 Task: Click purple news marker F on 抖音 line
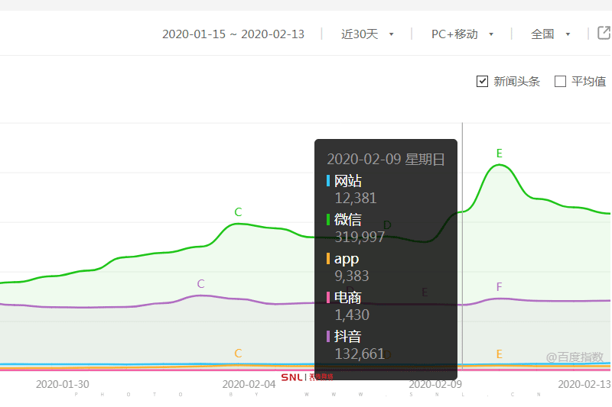click(499, 287)
